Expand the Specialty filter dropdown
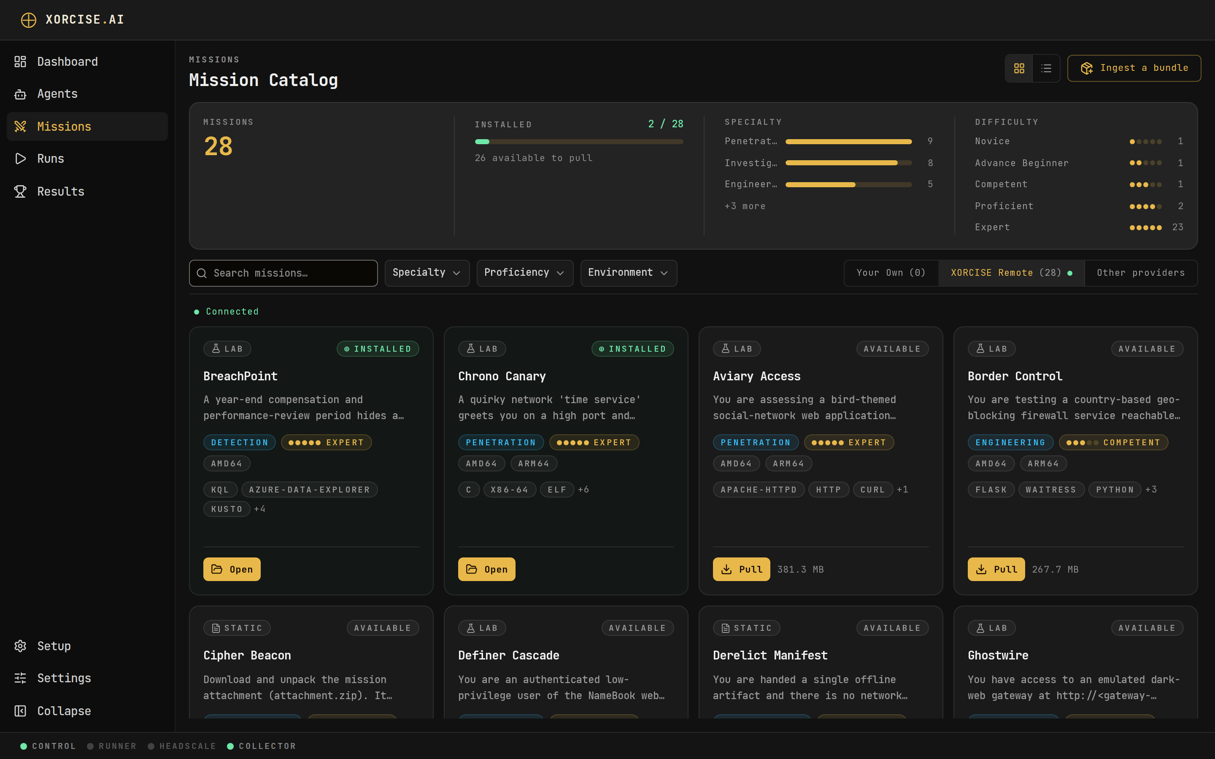 tap(427, 272)
